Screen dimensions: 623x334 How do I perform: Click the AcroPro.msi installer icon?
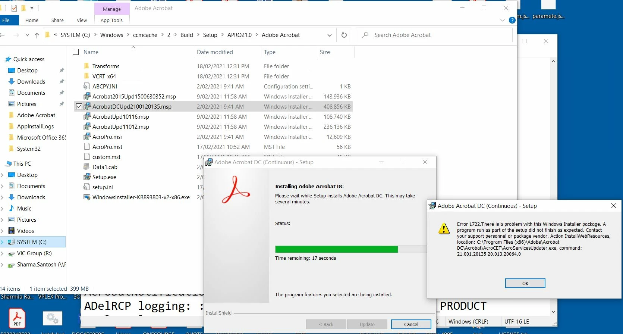[86, 137]
